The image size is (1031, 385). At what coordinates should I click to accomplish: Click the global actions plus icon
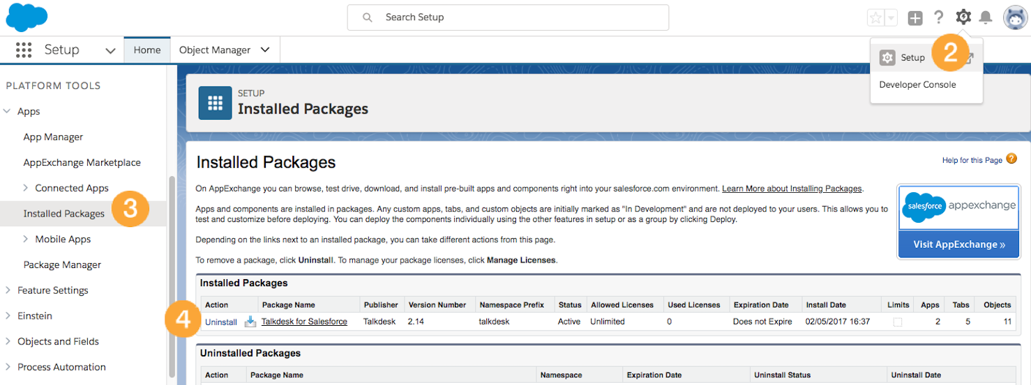915,18
